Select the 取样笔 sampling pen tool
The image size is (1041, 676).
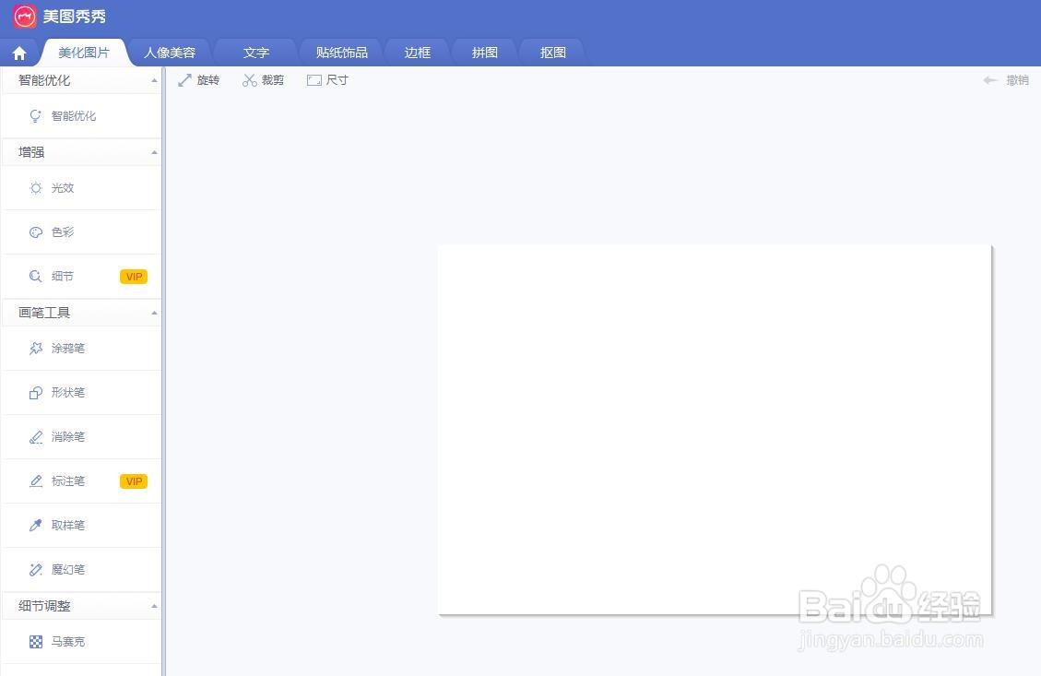[x=67, y=525]
